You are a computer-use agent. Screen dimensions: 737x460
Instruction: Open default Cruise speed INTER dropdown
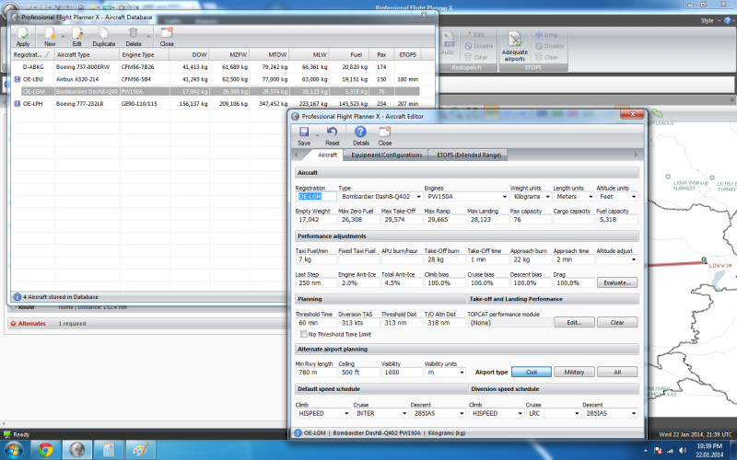coord(404,413)
